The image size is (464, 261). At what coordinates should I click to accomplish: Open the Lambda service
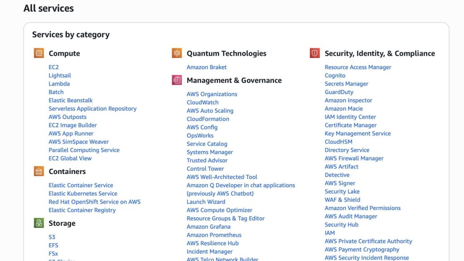pos(59,84)
